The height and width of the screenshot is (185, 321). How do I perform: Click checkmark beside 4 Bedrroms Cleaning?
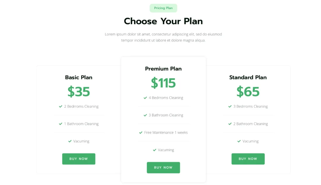pos(145,98)
